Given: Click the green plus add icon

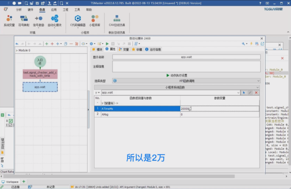Looking at the screenshot, I should [47, 44].
